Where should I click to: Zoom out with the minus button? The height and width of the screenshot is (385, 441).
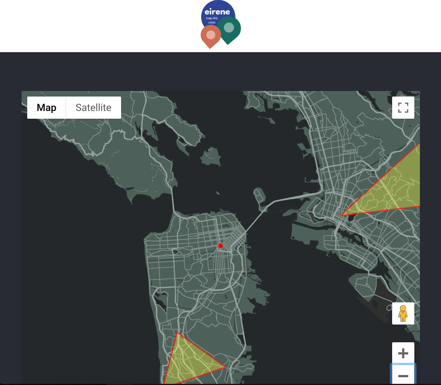(x=403, y=374)
